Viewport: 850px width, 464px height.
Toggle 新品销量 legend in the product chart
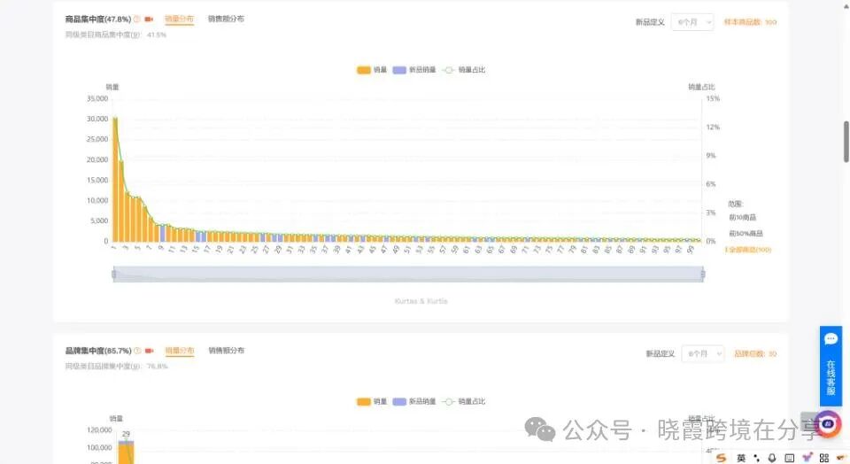click(x=414, y=70)
